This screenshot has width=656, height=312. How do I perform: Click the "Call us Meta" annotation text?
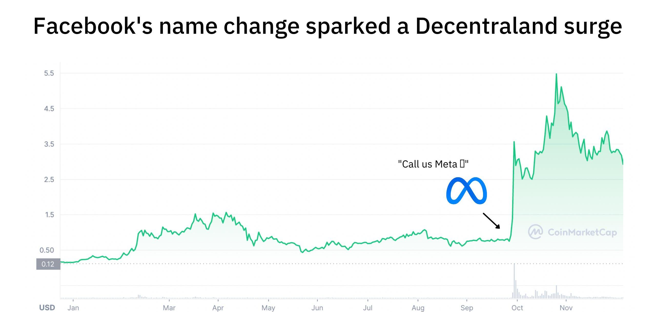(x=433, y=164)
